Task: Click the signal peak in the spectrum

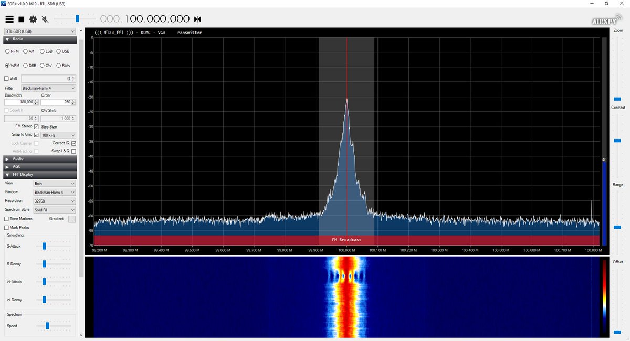Action: point(346,100)
